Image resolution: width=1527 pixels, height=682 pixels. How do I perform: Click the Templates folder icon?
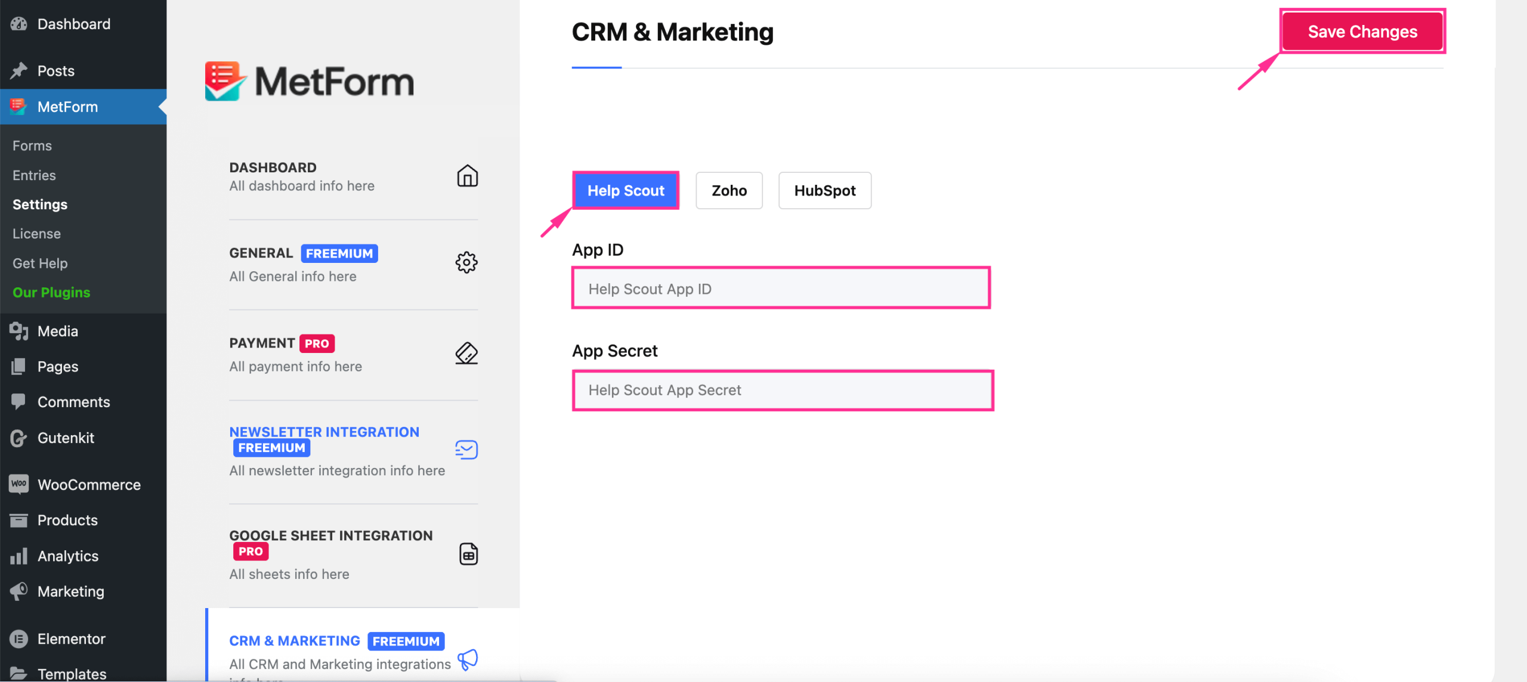(x=18, y=674)
